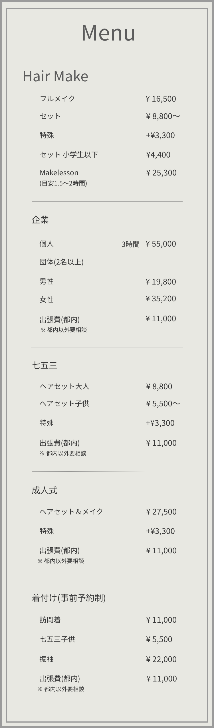Screen dimensions: 214x728
Task: Select the 個人 plan row
Action: (47, 244)
